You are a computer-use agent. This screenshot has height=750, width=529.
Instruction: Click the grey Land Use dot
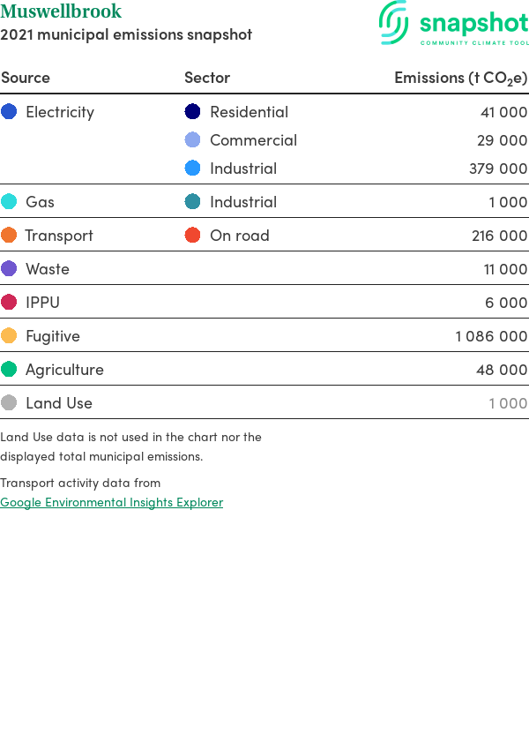tap(9, 403)
